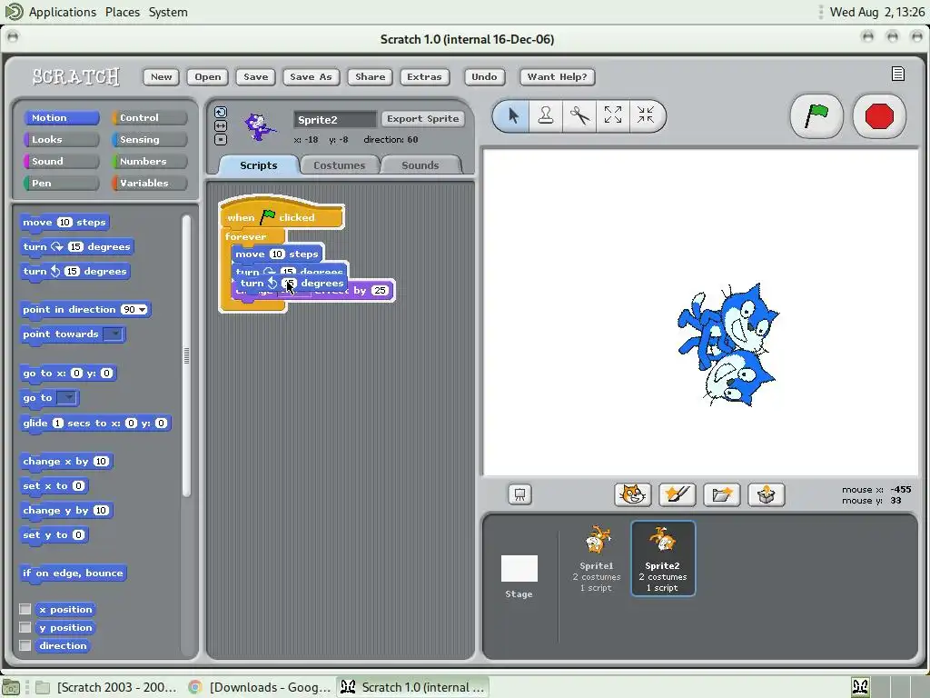Toggle the x position checkbox
Screen dimensions: 930x698
pyautogui.click(x=25, y=609)
